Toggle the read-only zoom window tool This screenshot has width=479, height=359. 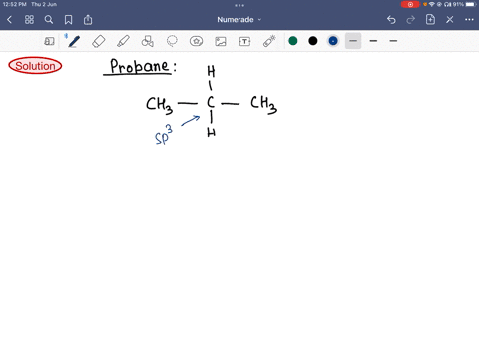[x=49, y=41]
